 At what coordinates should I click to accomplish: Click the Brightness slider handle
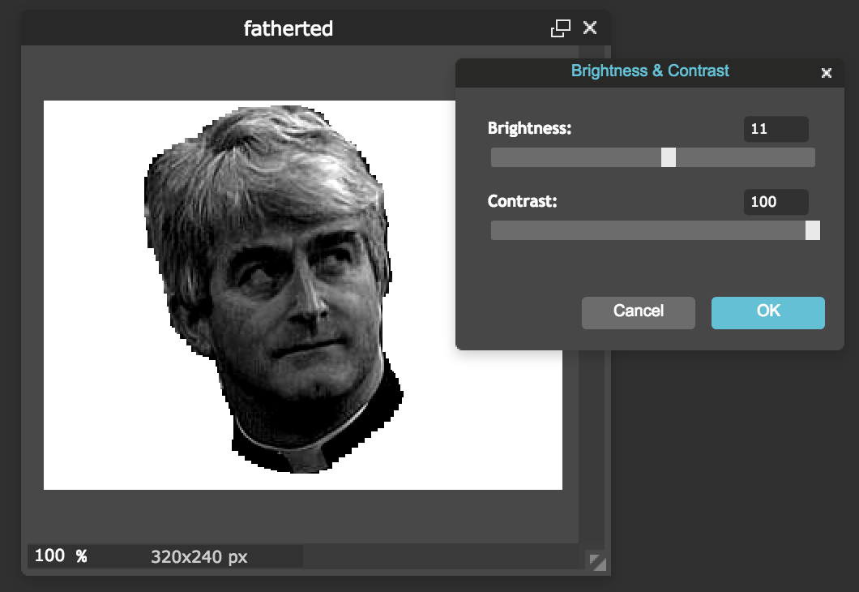pyautogui.click(x=669, y=157)
